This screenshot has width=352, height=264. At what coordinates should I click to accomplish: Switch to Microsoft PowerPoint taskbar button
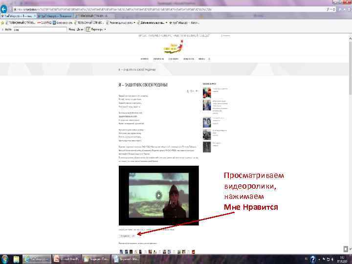[x=66, y=259]
